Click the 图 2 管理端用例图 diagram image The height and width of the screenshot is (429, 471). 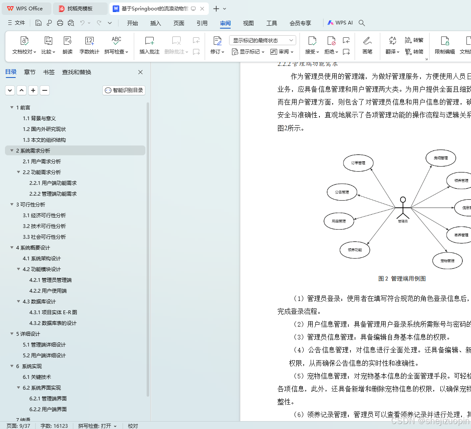click(397, 210)
